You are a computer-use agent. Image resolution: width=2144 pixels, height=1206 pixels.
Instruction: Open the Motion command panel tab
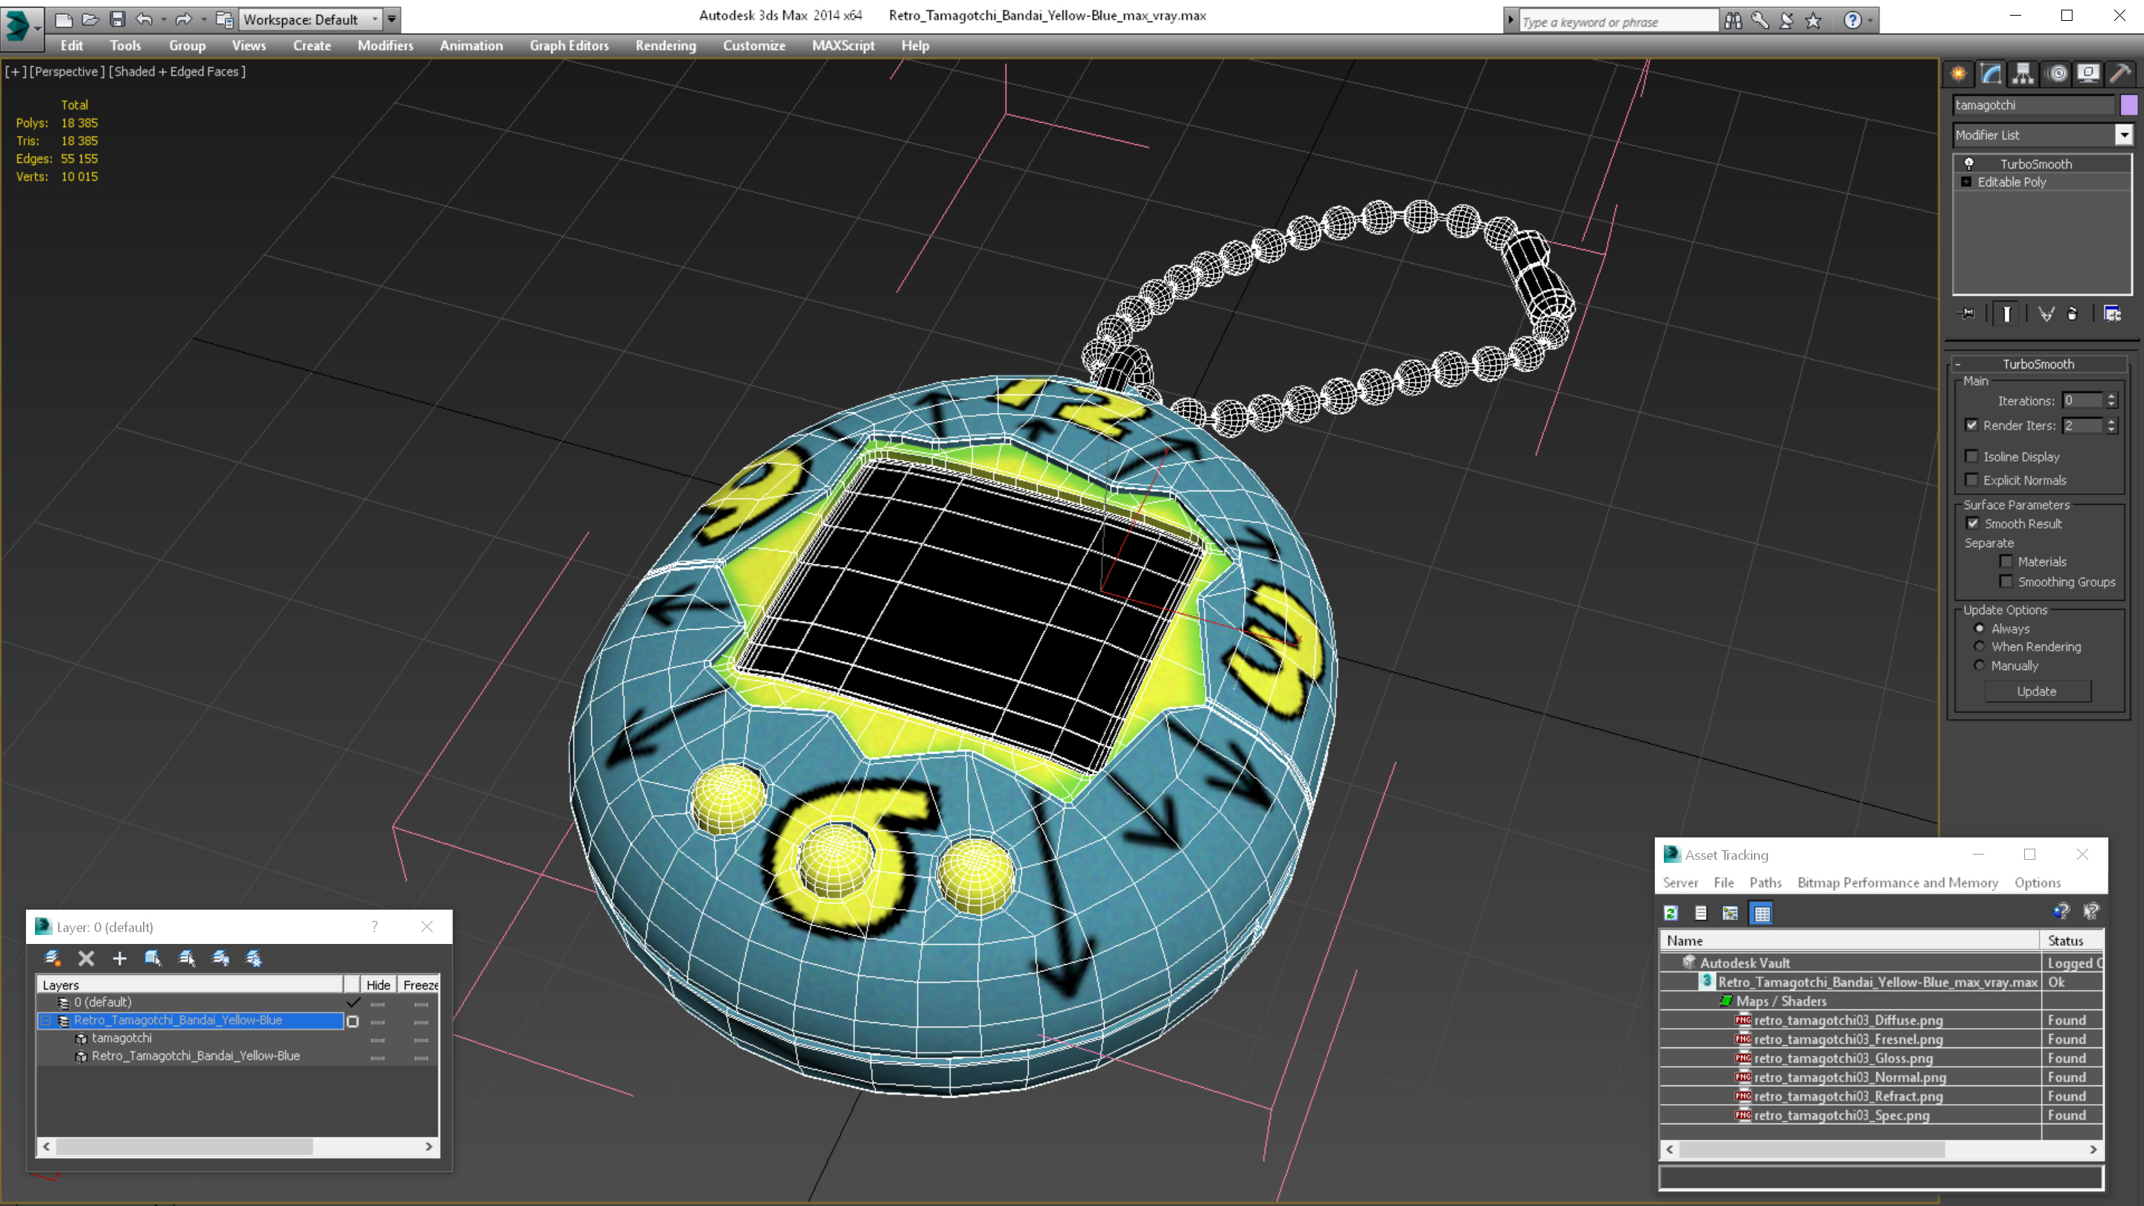coord(2057,73)
